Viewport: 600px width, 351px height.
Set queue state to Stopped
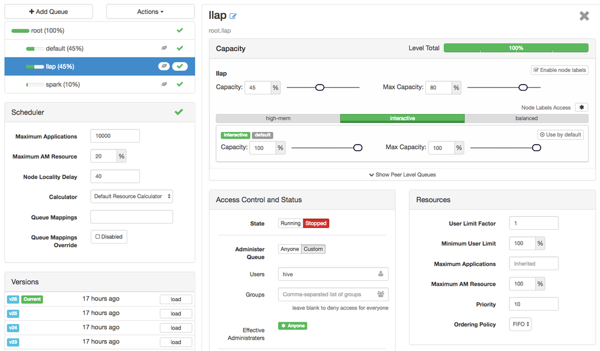coord(316,223)
